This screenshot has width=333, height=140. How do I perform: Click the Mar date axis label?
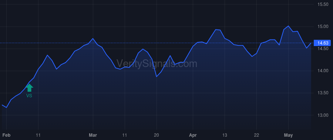point(93,135)
